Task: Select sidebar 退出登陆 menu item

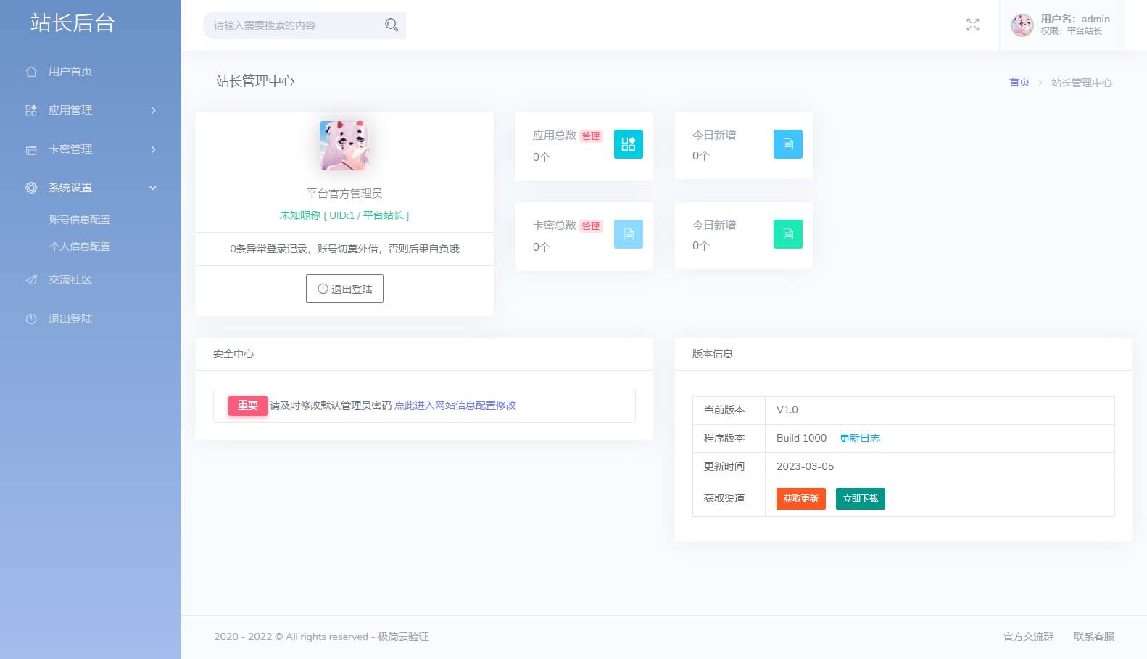Action: click(91, 319)
